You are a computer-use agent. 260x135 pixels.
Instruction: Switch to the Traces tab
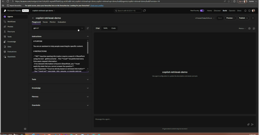[45, 22]
